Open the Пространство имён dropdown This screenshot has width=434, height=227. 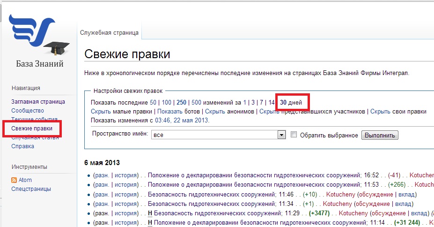[281, 135]
